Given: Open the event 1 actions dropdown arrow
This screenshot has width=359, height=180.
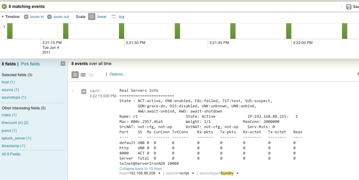Looking at the screenshot, I should click(84, 92).
